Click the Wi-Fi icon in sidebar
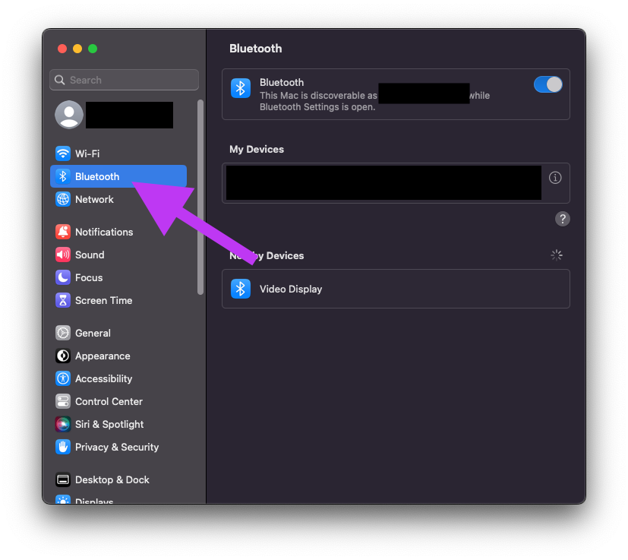The width and height of the screenshot is (628, 560). [63, 153]
